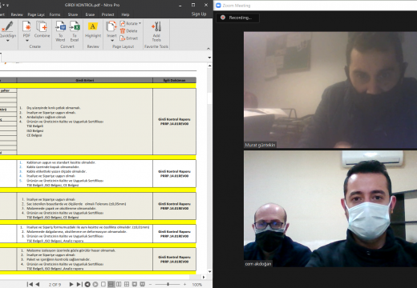The image size is (417, 288).
Task: Open the Add Tools favorites icon
Action: 156,26
